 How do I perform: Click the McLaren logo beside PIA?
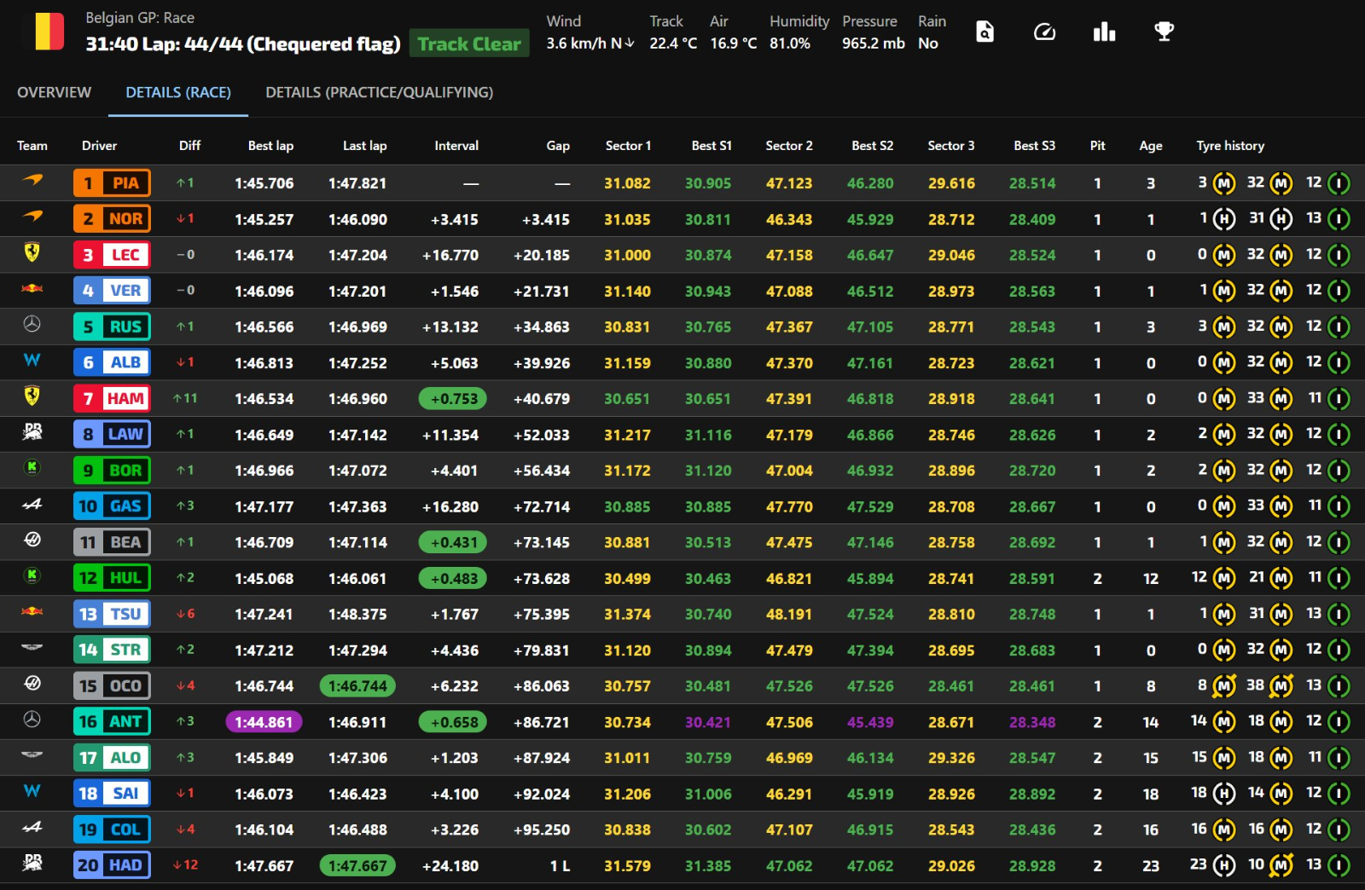(x=32, y=181)
